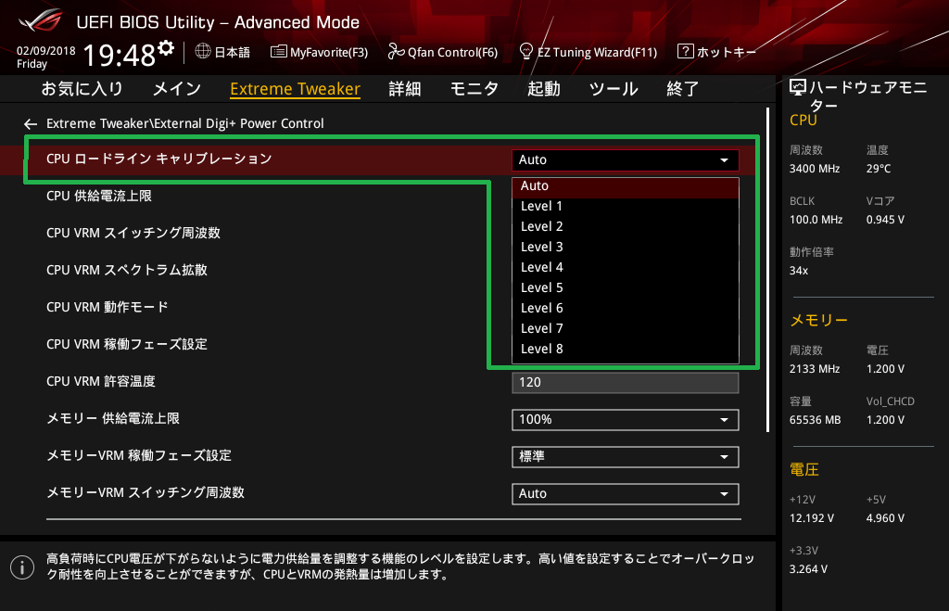
Task: Click the 65536 MB capacity value
Action: pos(816,420)
